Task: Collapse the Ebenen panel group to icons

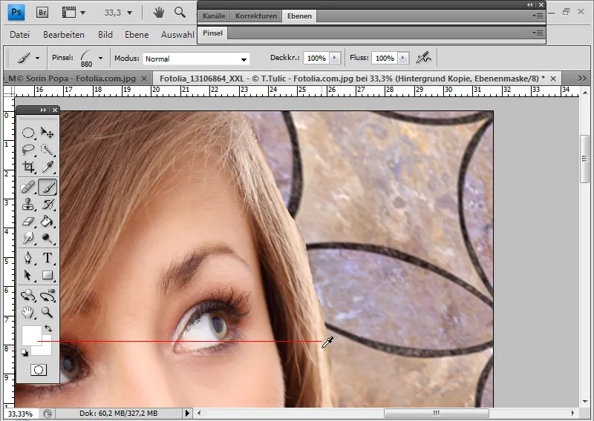Action: (529, 4)
